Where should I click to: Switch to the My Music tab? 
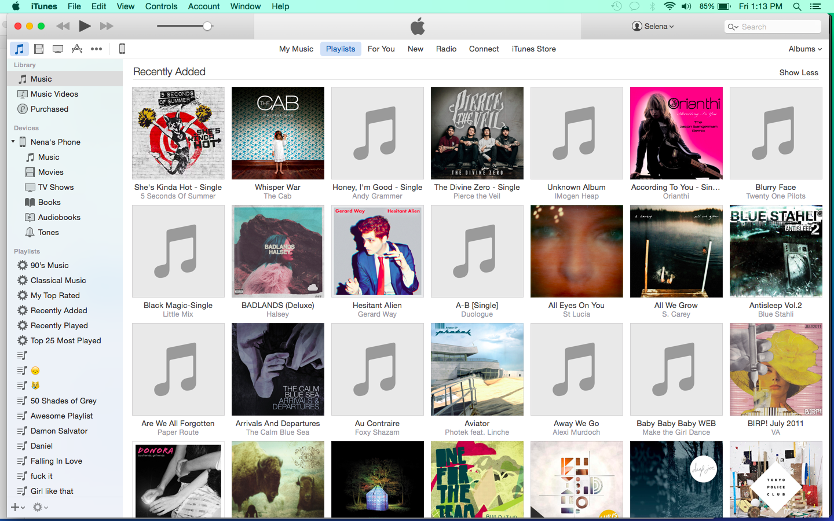point(296,49)
